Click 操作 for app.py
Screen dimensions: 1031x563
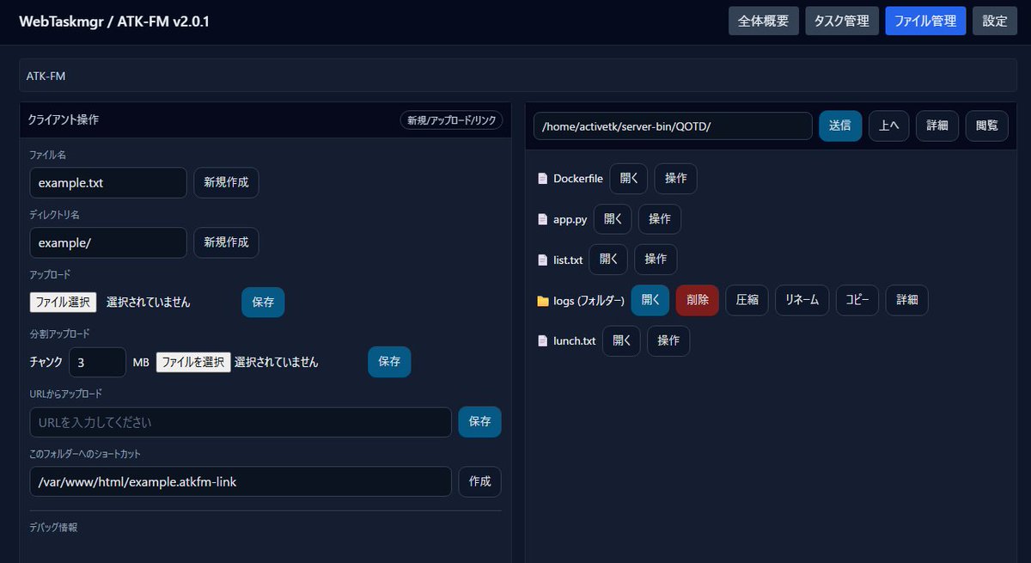660,219
